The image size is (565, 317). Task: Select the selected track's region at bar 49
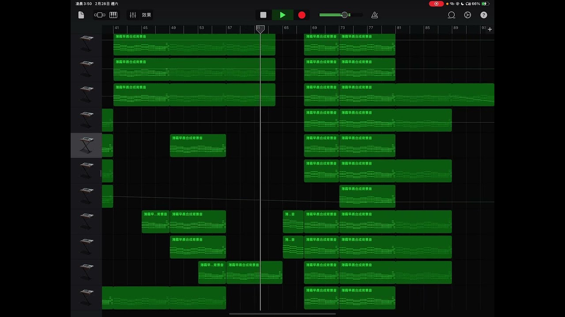point(198,146)
